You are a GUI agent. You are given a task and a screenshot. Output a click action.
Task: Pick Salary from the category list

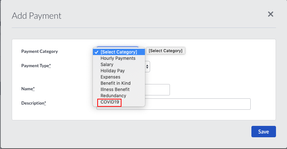click(107, 65)
